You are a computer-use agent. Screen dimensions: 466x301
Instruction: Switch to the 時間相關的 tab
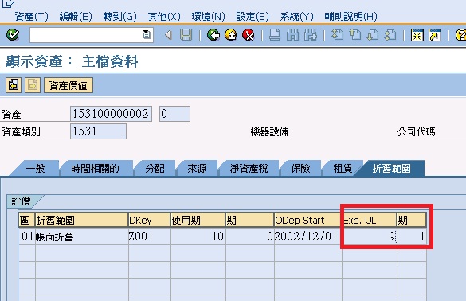[x=95, y=169]
